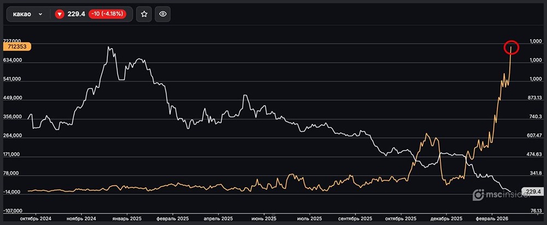
Task: Click the chevron next to какао
Action: tap(40, 15)
